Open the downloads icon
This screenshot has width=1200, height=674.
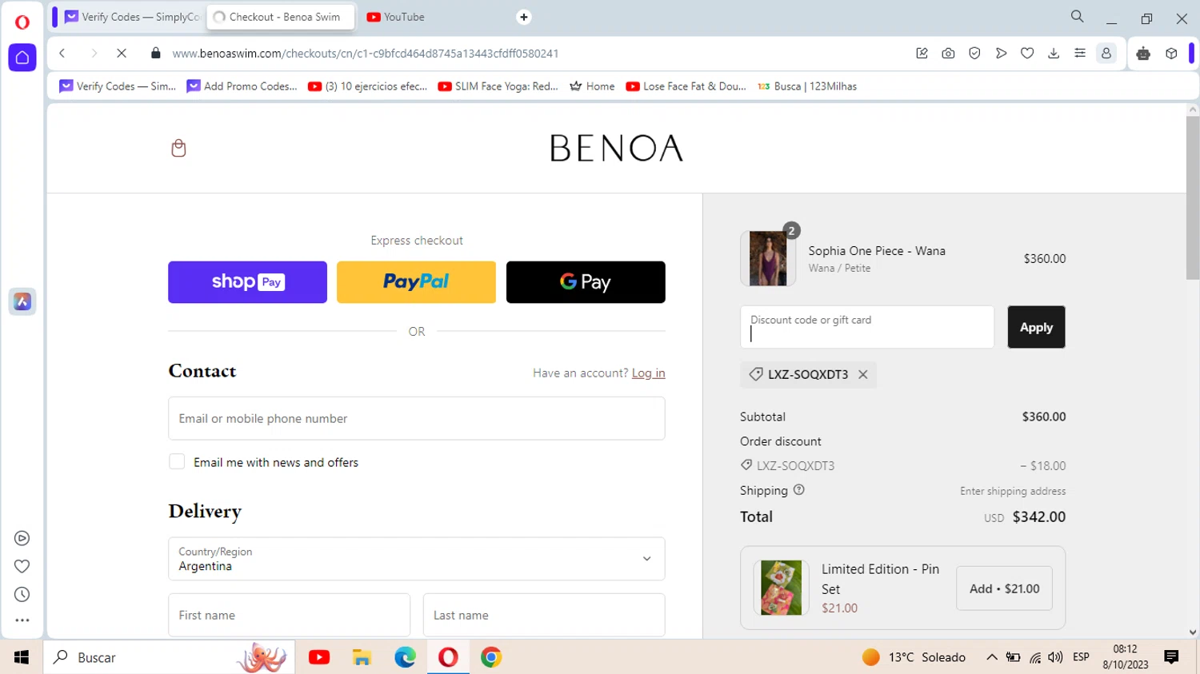click(x=1054, y=54)
